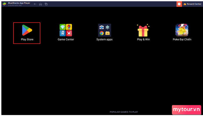The width and height of the screenshot is (203, 117).
Task: Open the recent apps multi-window icon
Action: click(x=46, y=4)
